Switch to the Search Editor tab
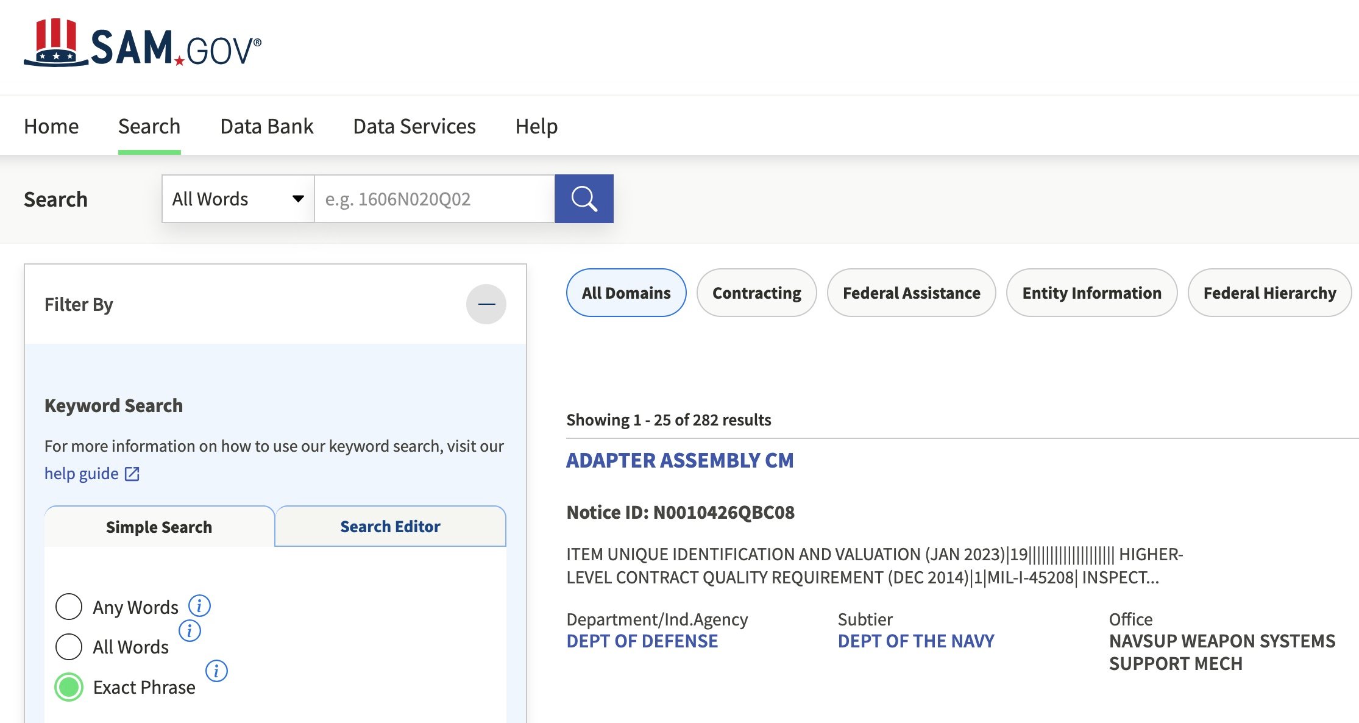This screenshot has height=723, width=1359. click(390, 526)
